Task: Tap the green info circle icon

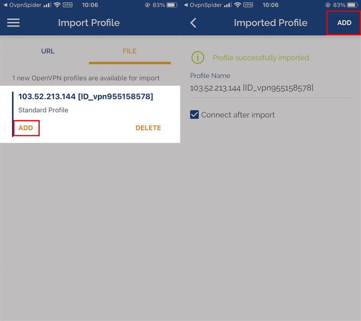Action: pos(198,58)
